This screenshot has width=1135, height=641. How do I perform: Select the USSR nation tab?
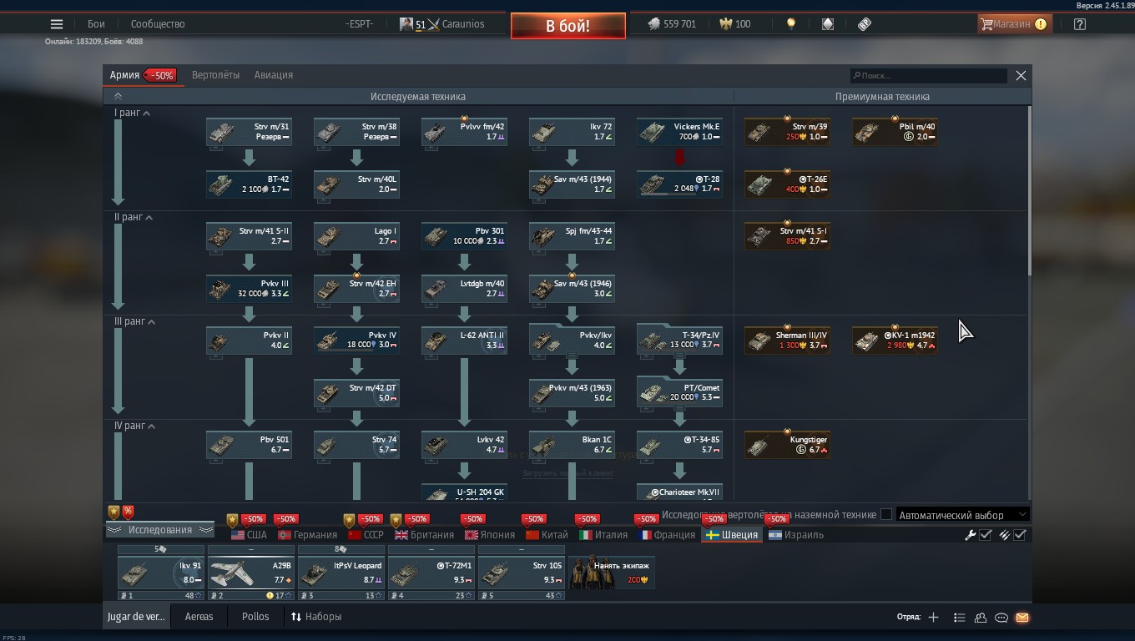pyautogui.click(x=366, y=535)
